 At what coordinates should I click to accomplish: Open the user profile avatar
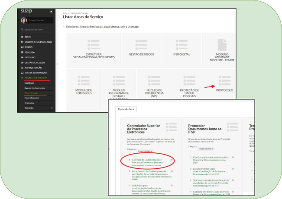pyautogui.click(x=24, y=20)
